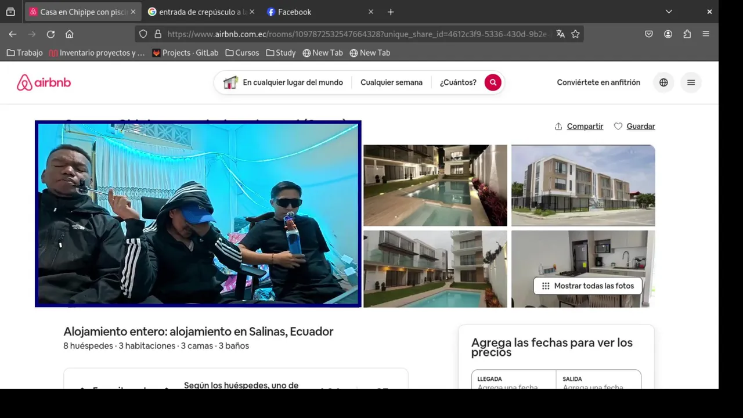
Task: Click the tracking protection shield icon
Action: [x=143, y=34]
